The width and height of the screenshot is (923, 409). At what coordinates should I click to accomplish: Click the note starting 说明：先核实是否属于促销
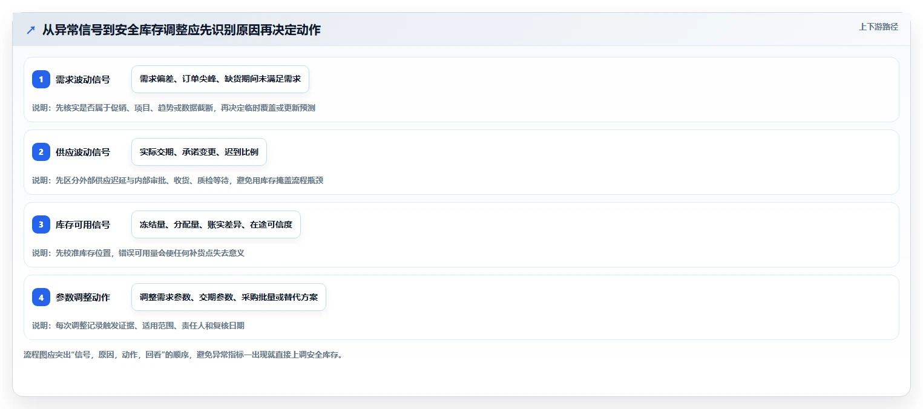tap(174, 108)
